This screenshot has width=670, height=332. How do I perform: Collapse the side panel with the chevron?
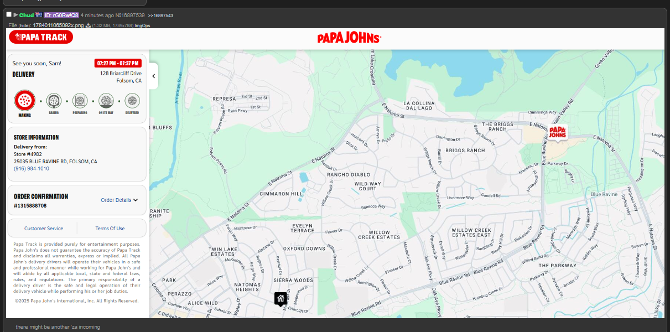(153, 76)
